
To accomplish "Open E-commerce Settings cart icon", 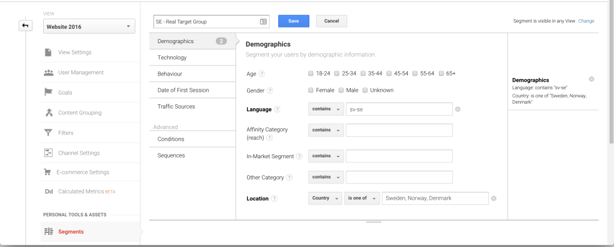I will [x=47, y=172].
